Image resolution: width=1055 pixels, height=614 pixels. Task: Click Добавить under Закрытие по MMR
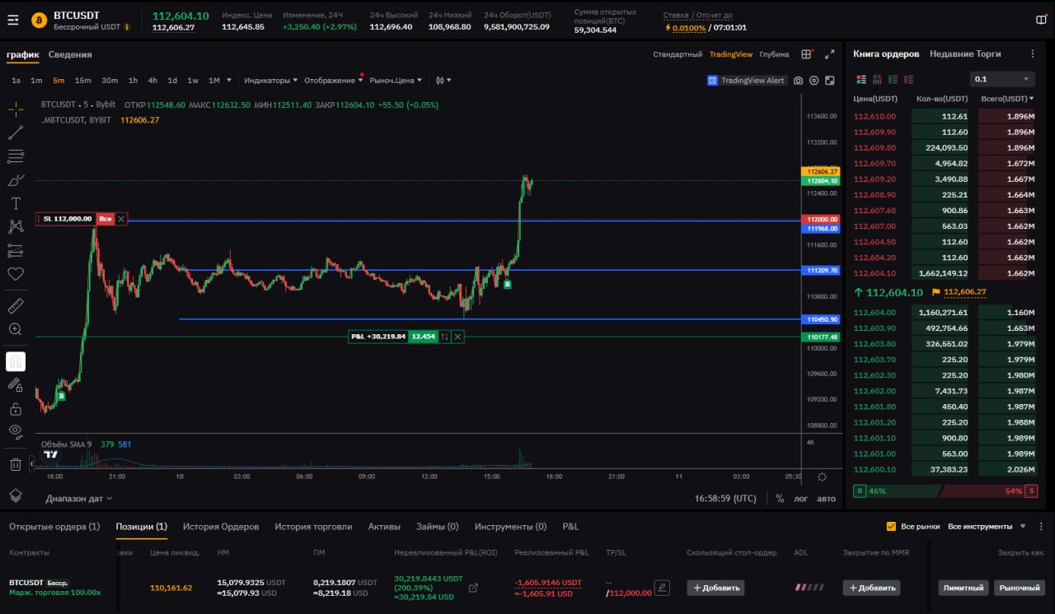871,588
